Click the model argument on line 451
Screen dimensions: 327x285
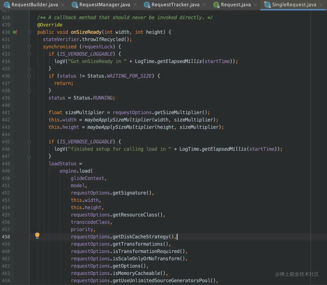pyautogui.click(x=78, y=186)
